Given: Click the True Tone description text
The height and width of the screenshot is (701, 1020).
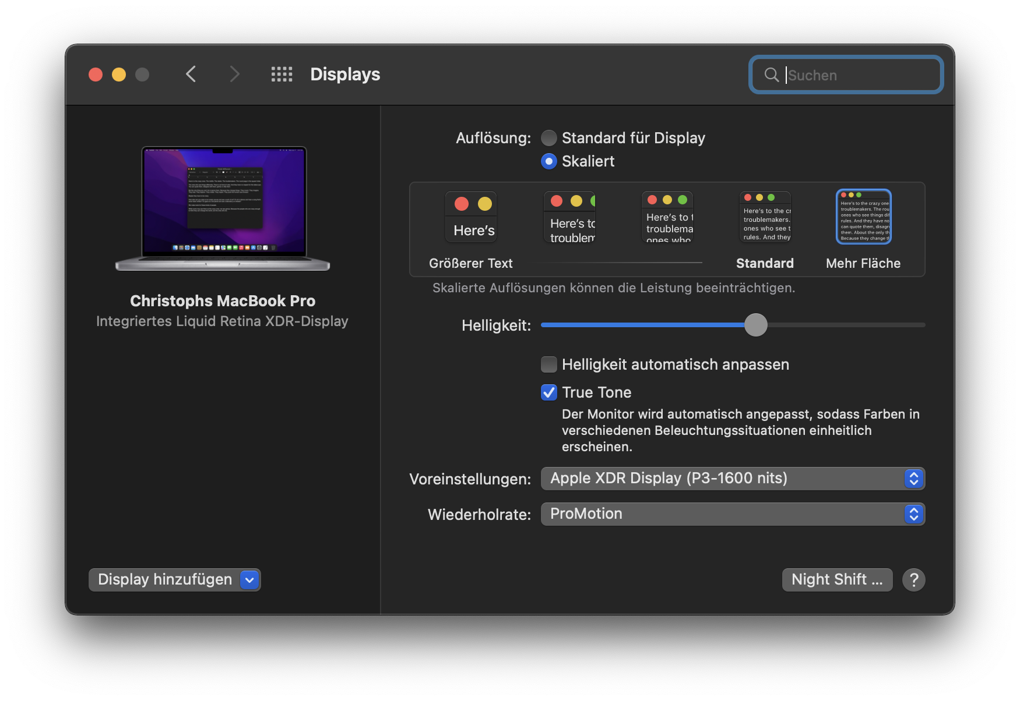Looking at the screenshot, I should [x=741, y=430].
